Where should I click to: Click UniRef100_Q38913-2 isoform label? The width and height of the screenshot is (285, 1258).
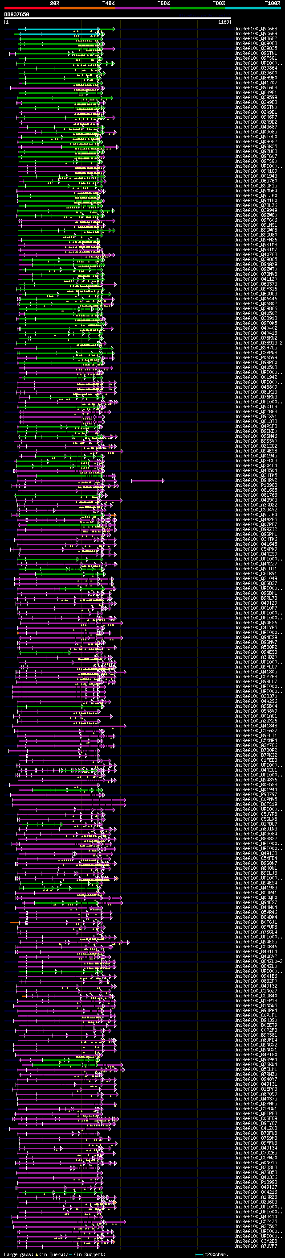pyautogui.click(x=258, y=343)
